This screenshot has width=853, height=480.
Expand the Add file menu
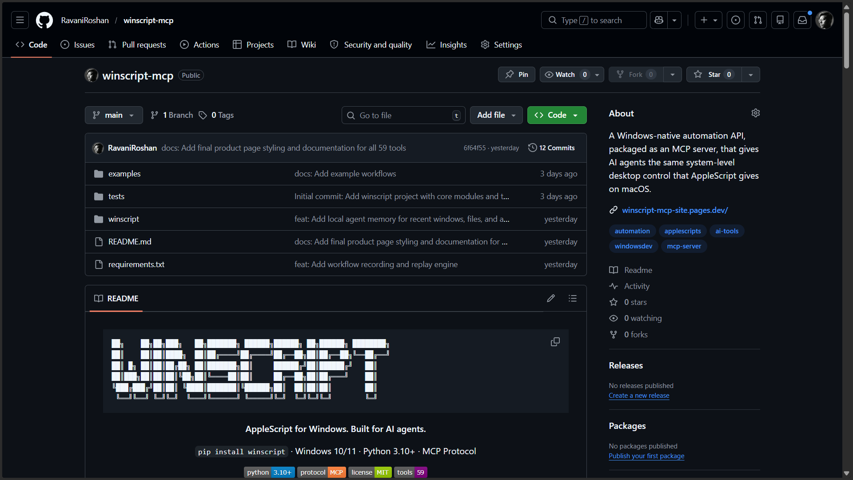coord(496,115)
